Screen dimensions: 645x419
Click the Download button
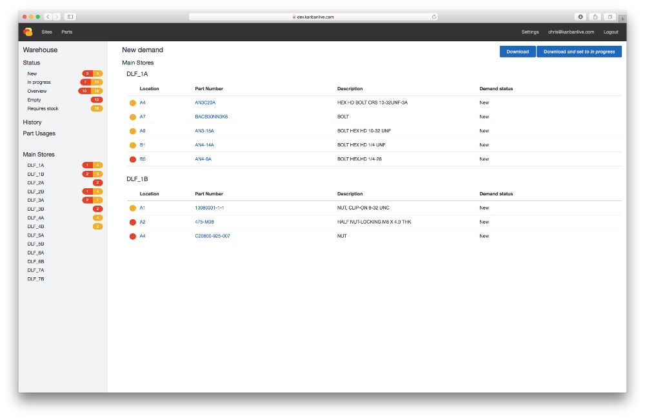click(517, 52)
